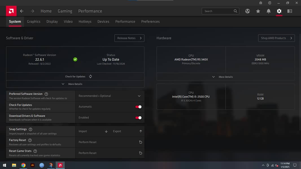Click Check for Updates button
This screenshot has height=169, width=301.
point(75,76)
